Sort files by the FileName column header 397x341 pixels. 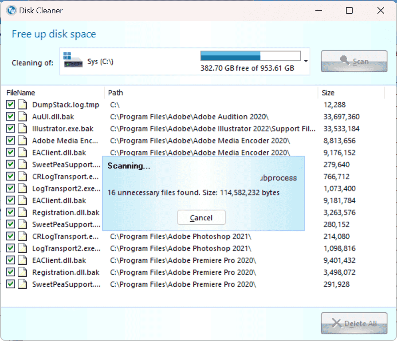[x=20, y=93]
